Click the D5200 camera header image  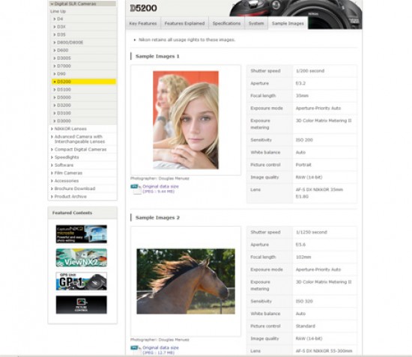click(x=296, y=13)
